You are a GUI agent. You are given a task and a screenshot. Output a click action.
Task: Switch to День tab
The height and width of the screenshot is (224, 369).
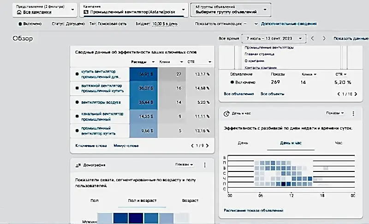pyautogui.click(x=243, y=143)
